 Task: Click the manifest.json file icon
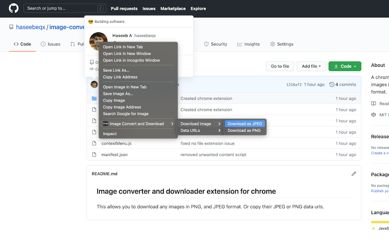[94, 155]
